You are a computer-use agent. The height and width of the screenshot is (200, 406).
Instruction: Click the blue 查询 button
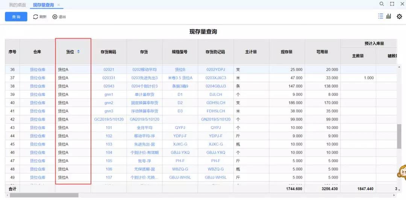[16, 17]
